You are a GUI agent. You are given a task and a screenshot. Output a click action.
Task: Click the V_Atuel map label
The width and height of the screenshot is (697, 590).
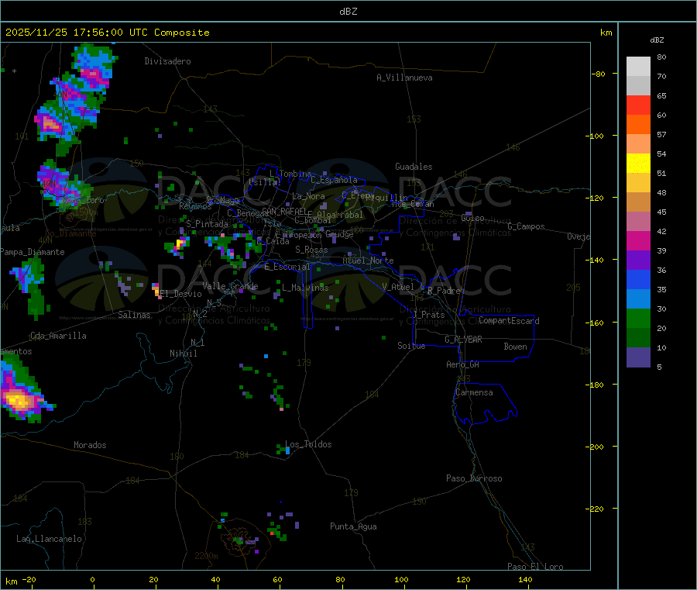pos(398,287)
